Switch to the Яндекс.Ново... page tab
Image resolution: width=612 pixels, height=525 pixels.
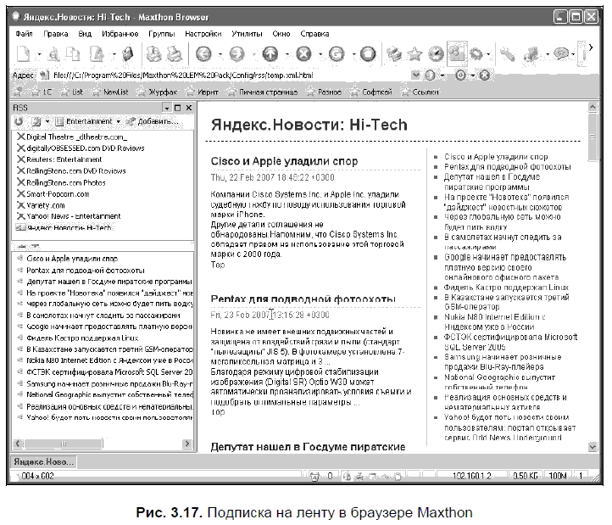(x=42, y=462)
